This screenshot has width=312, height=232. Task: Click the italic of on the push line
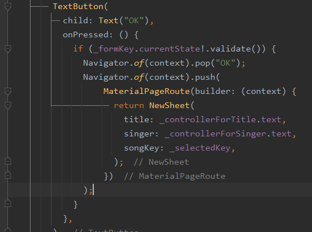tap(139, 78)
